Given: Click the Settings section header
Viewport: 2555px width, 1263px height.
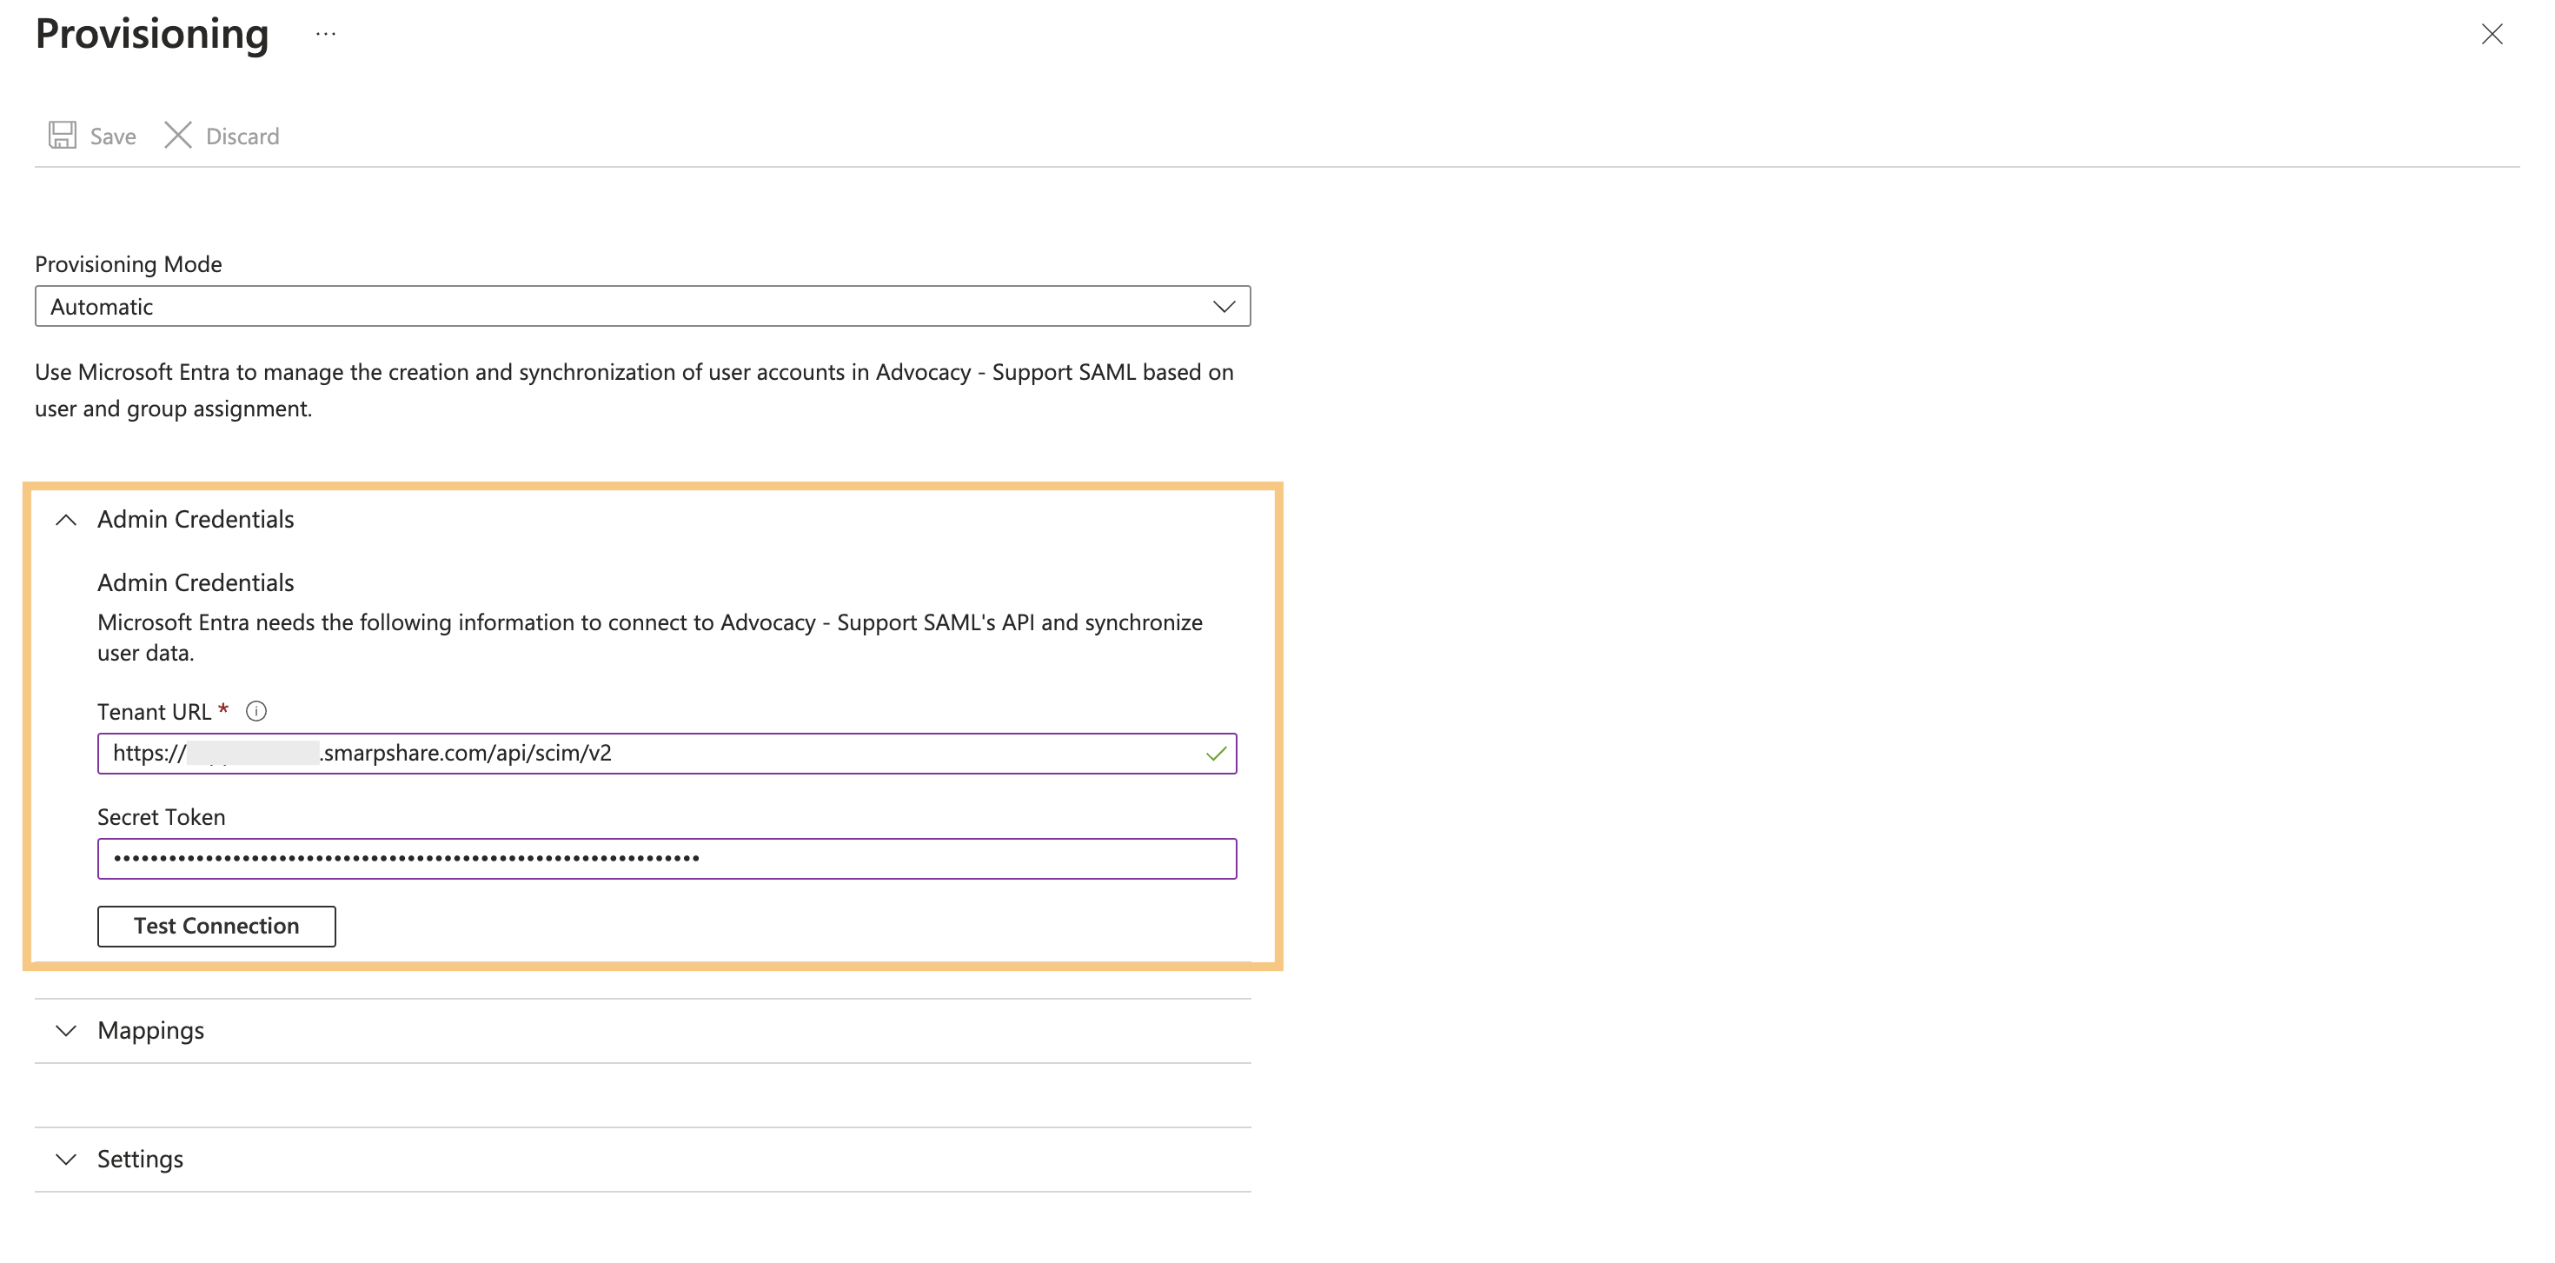Looking at the screenshot, I should (139, 1158).
